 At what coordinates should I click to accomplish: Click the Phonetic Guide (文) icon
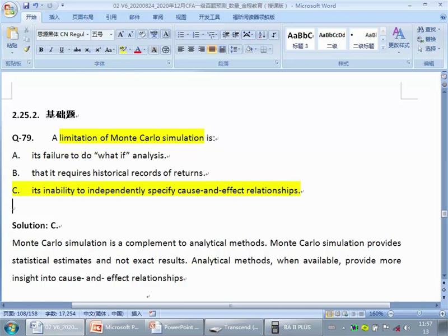(154, 35)
